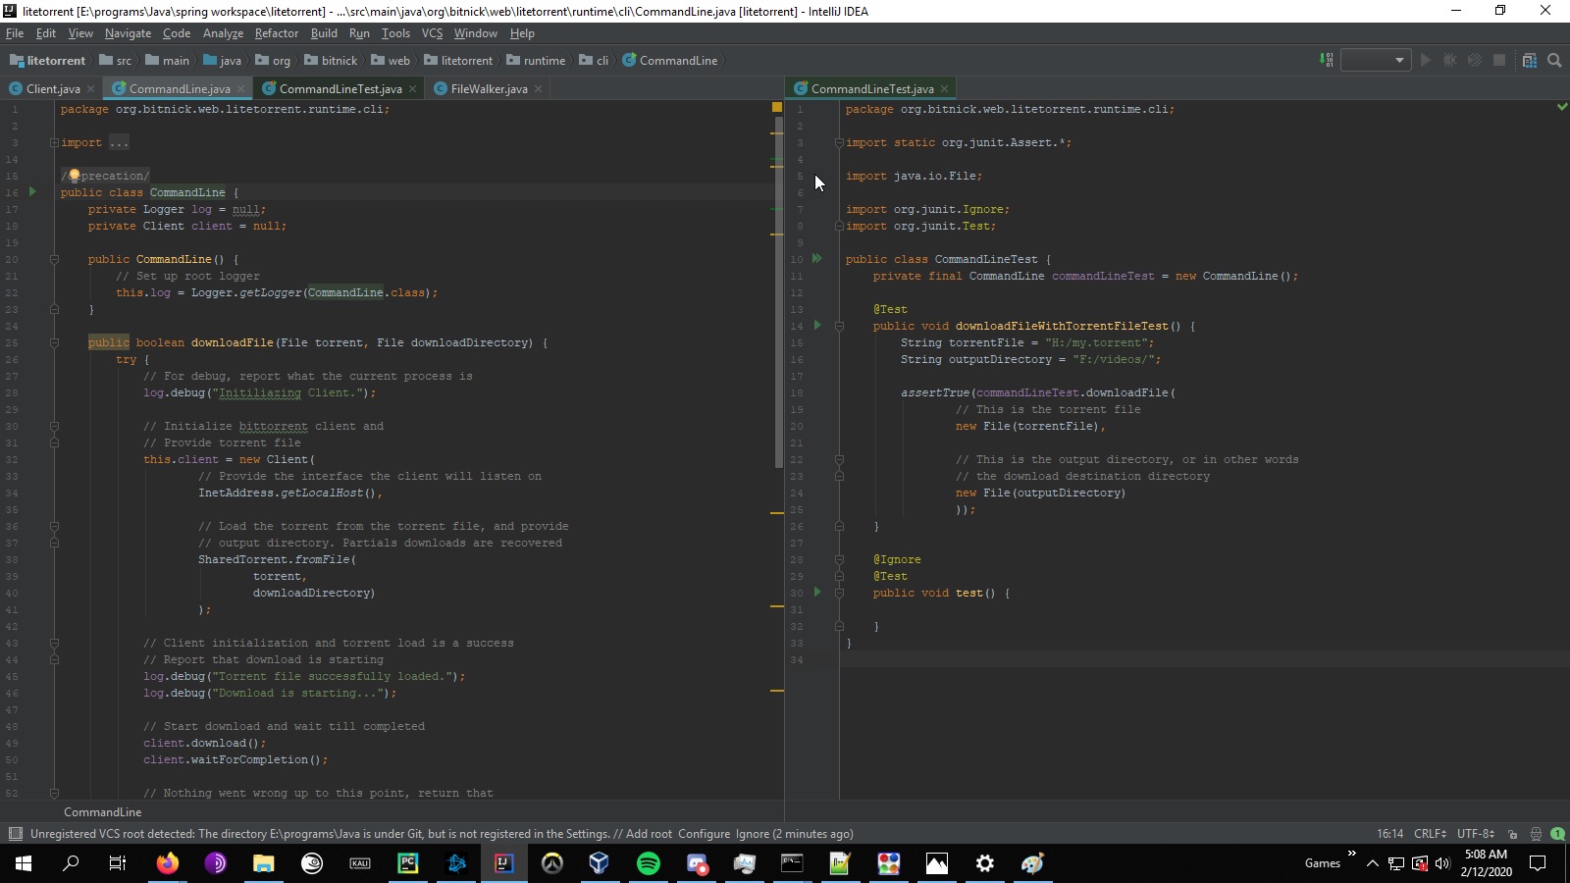This screenshot has width=1570, height=883.
Task: Start a Debug session with the bug icon
Action: point(1450,60)
